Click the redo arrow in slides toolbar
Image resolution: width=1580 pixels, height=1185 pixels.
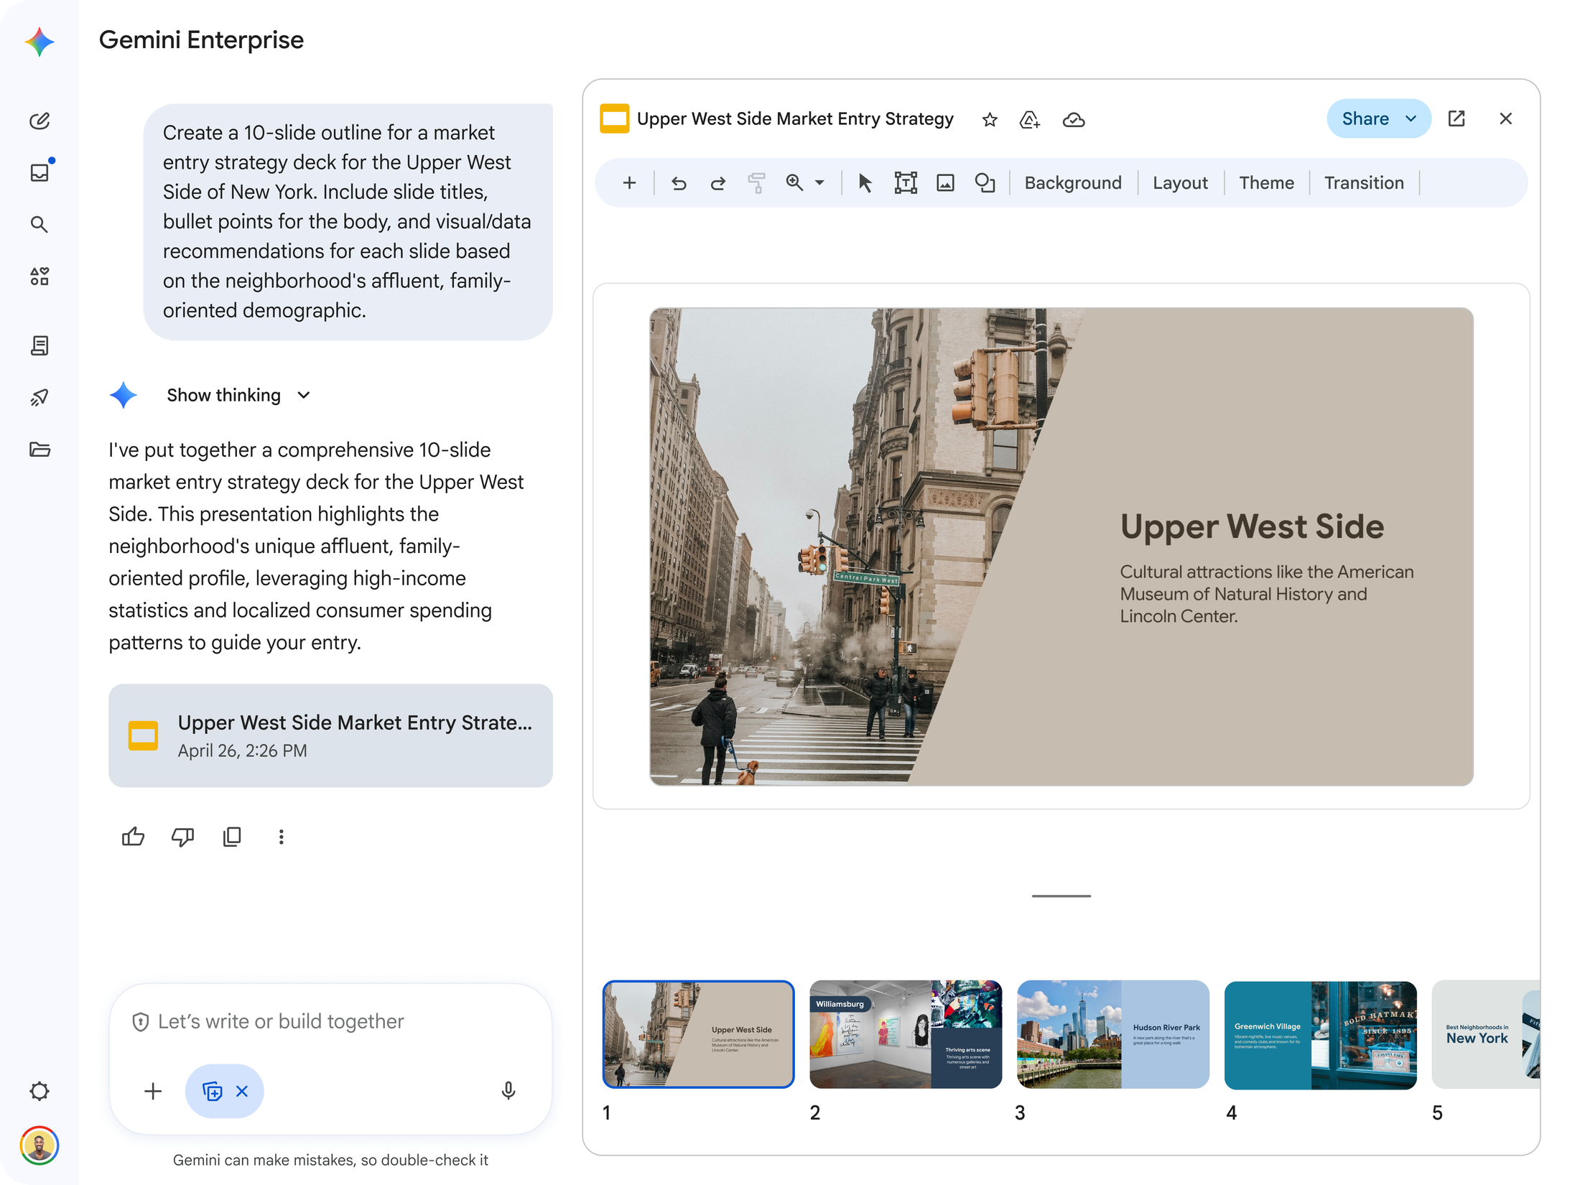717,183
